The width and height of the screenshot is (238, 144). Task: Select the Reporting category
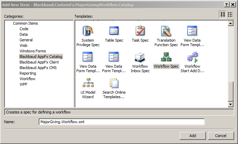(x=28, y=73)
